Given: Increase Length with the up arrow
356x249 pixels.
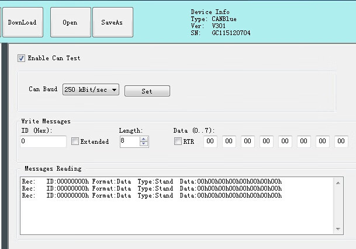Looking at the screenshot, I should (x=144, y=139).
